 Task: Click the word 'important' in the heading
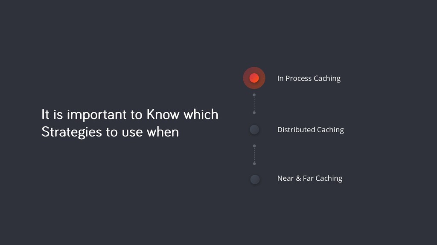97,115
